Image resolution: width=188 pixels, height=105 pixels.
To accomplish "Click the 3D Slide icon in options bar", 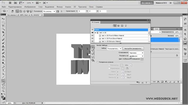I will [28, 11].
